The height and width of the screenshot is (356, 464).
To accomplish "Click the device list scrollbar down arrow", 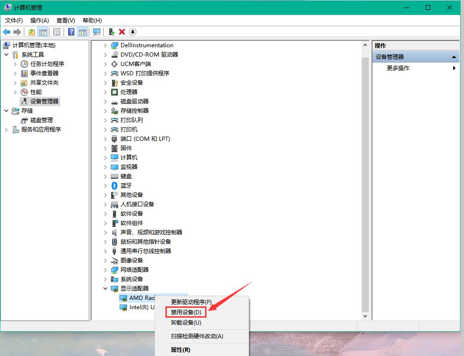I will pyautogui.click(x=365, y=316).
